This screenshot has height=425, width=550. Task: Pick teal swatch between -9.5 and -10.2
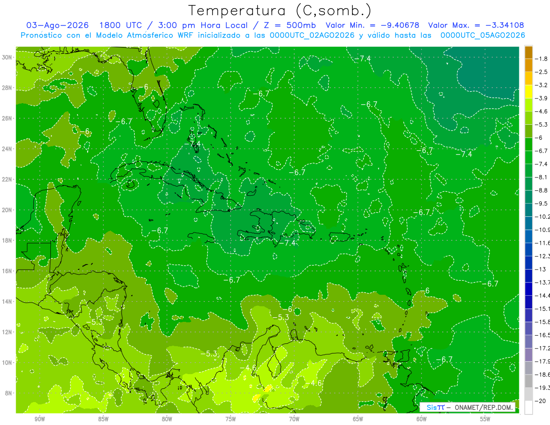[x=528, y=210]
